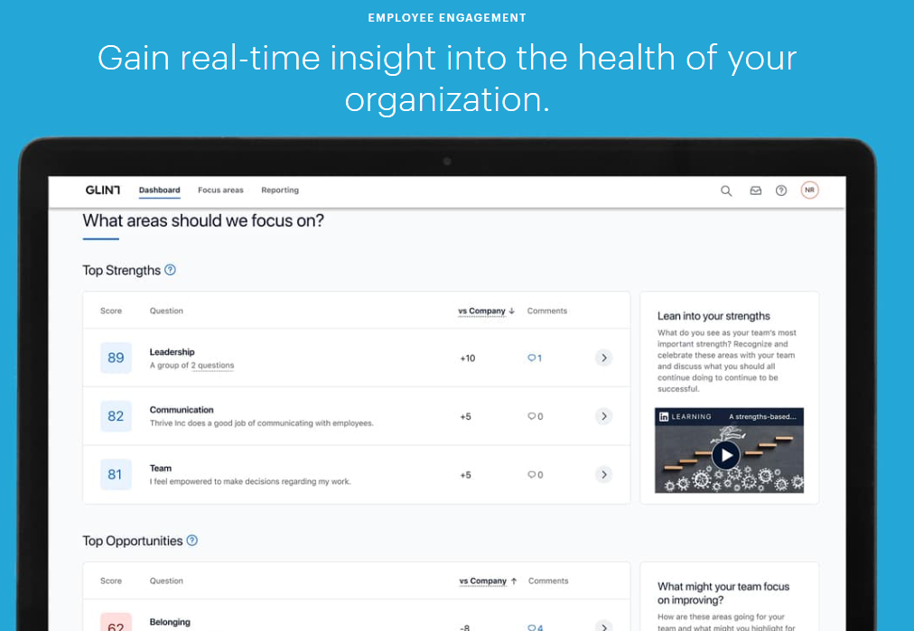Expand the Leadership row chevron
Image resolution: width=914 pixels, height=631 pixels.
tap(604, 357)
